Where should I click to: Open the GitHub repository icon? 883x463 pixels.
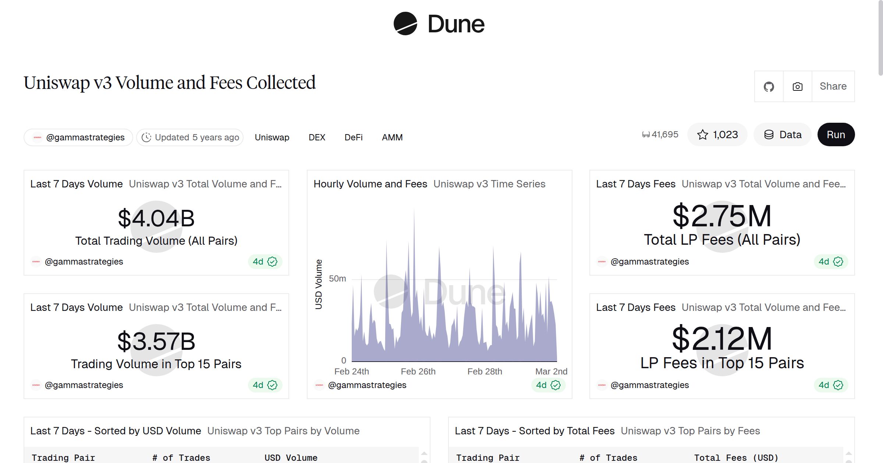(x=769, y=86)
